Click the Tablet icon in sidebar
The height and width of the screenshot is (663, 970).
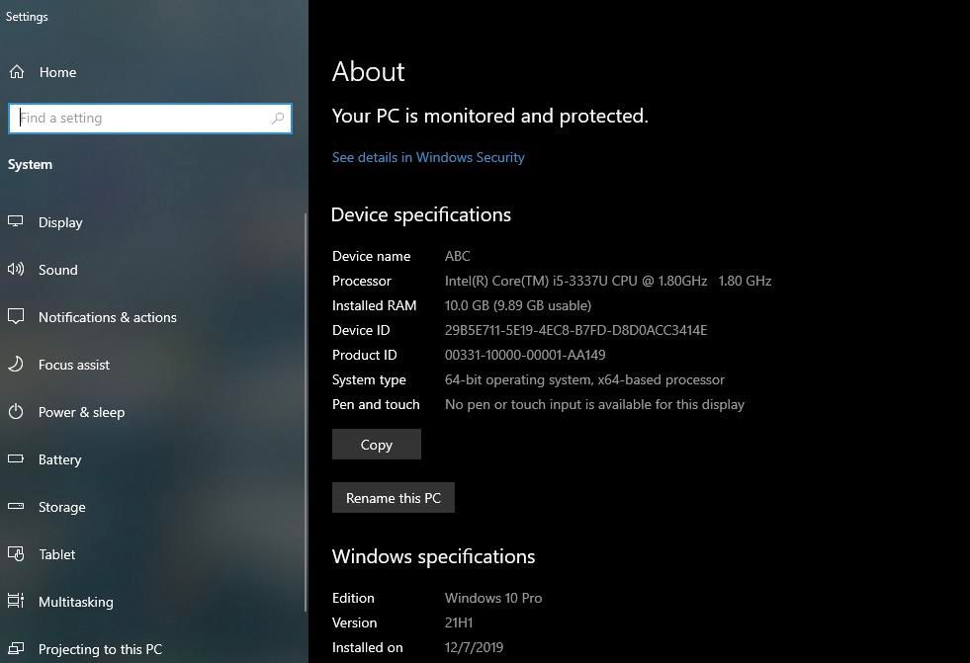point(16,554)
